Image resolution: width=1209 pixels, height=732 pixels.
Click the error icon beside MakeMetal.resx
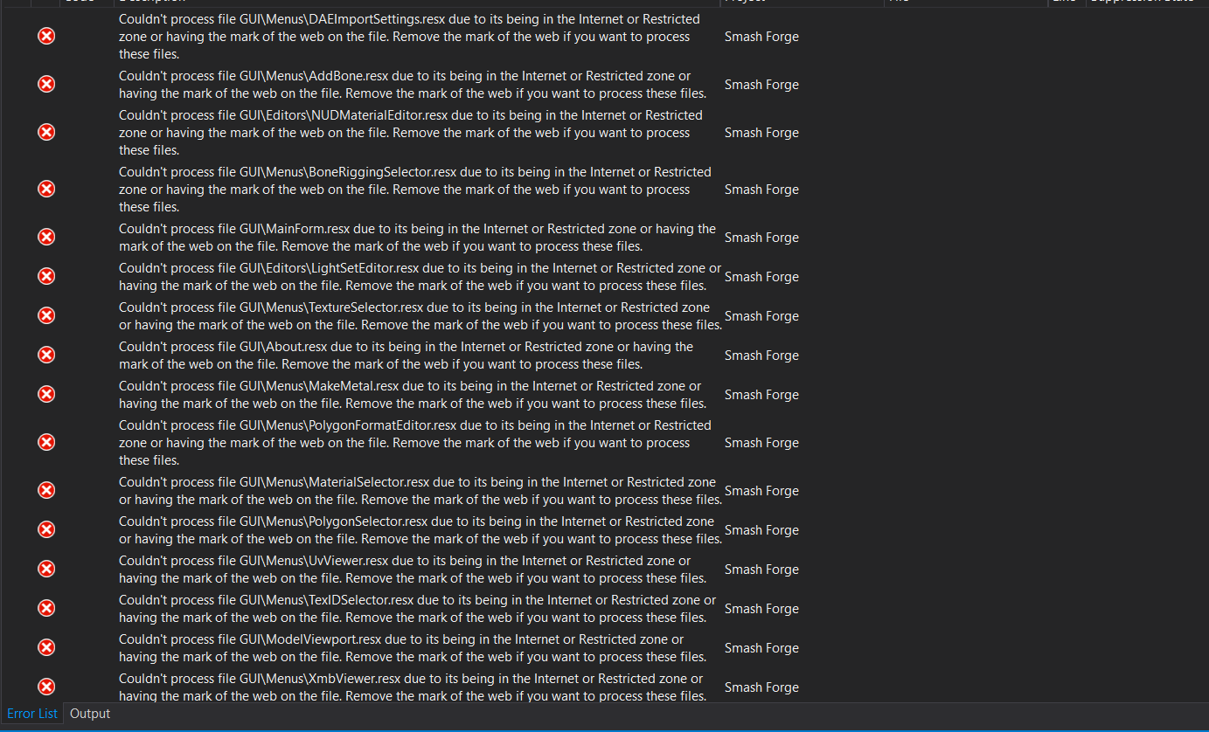pos(45,394)
